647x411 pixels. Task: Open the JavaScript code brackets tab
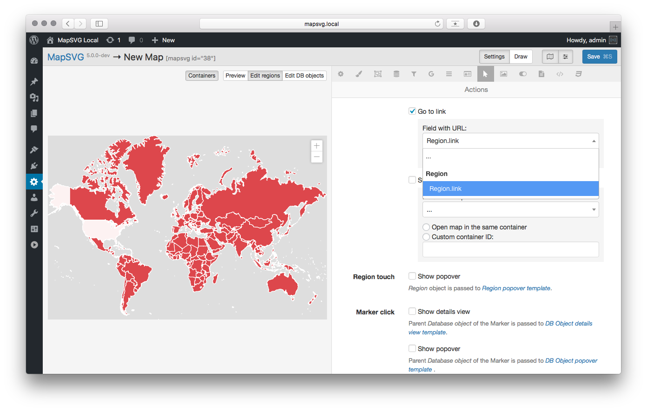(x=560, y=74)
